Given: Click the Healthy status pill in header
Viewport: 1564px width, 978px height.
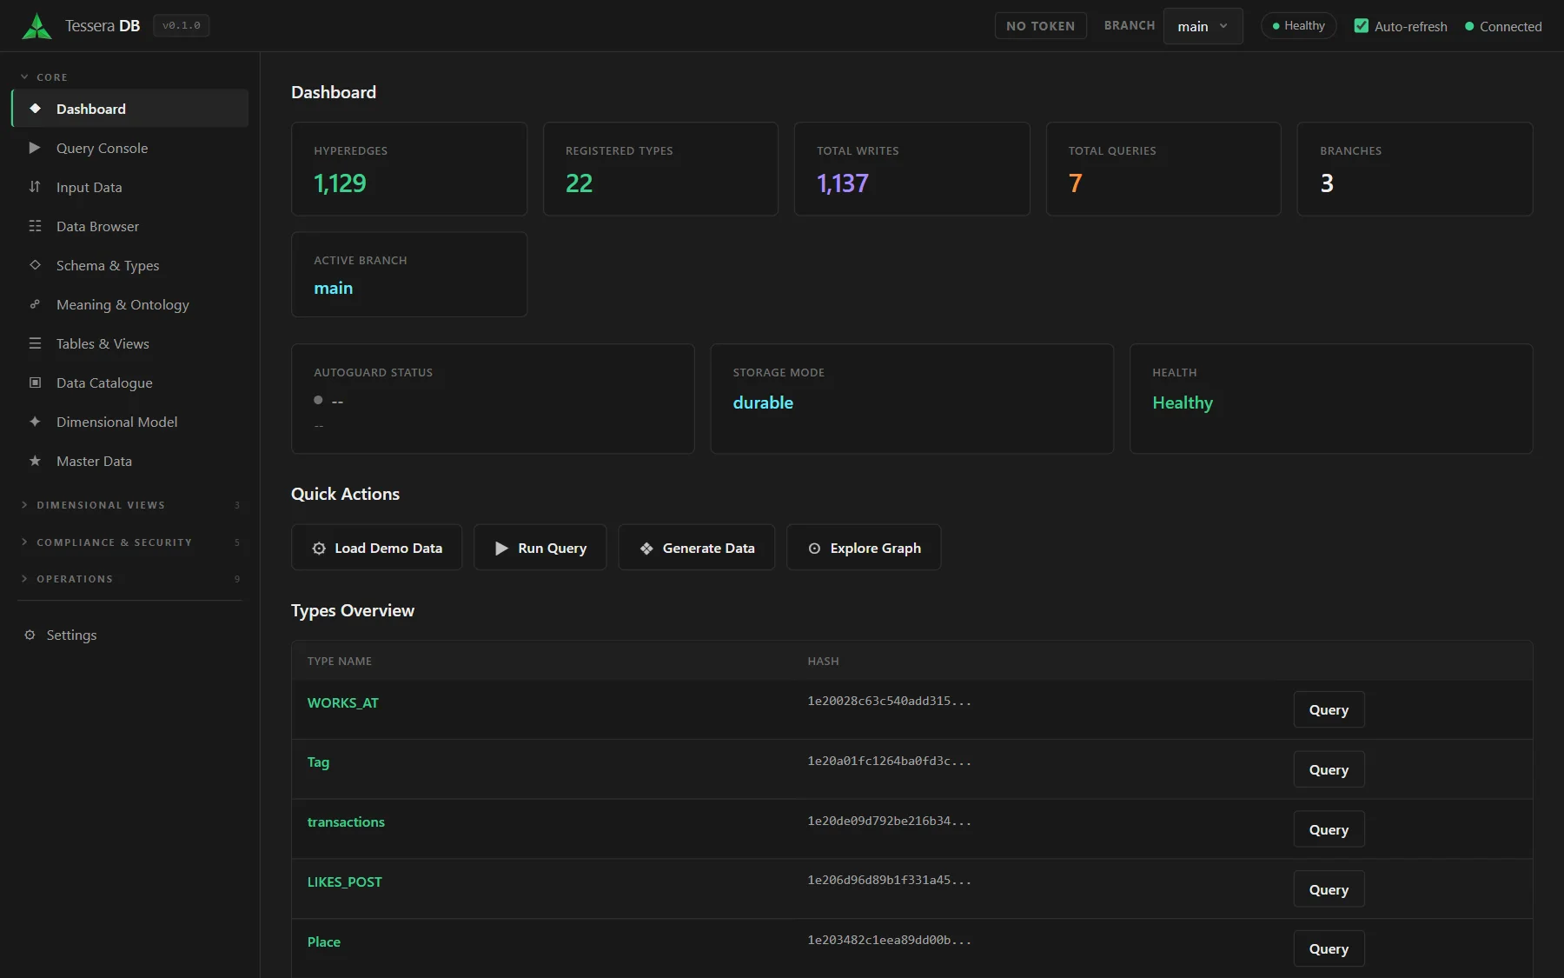Looking at the screenshot, I should coord(1298,26).
